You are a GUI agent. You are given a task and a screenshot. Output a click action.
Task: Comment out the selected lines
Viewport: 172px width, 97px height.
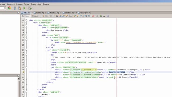click(101, 16)
